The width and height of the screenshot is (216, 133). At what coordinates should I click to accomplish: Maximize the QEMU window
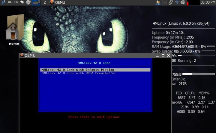(x=163, y=56)
